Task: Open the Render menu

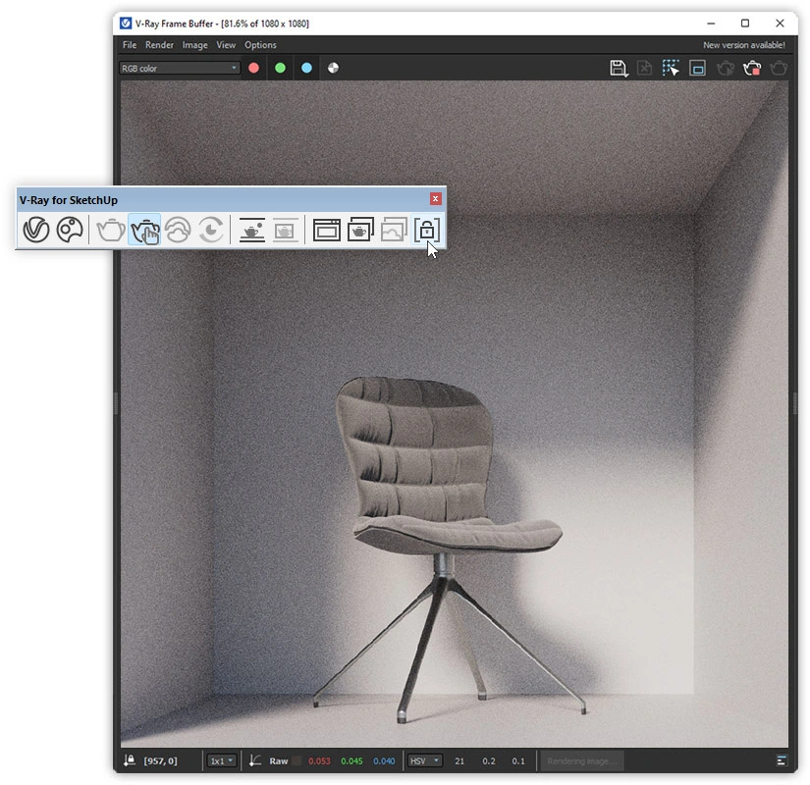Action: pyautogui.click(x=159, y=44)
